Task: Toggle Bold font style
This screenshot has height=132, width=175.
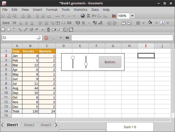Action: (x=21, y=23)
